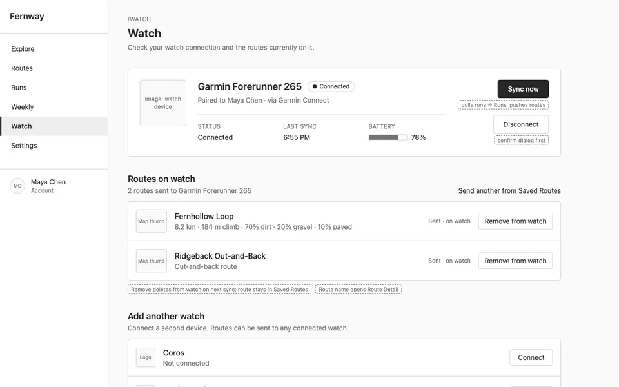Click the Fernhollow Loop distance and surface details
Screen dimensions: 619x387
point(263,227)
